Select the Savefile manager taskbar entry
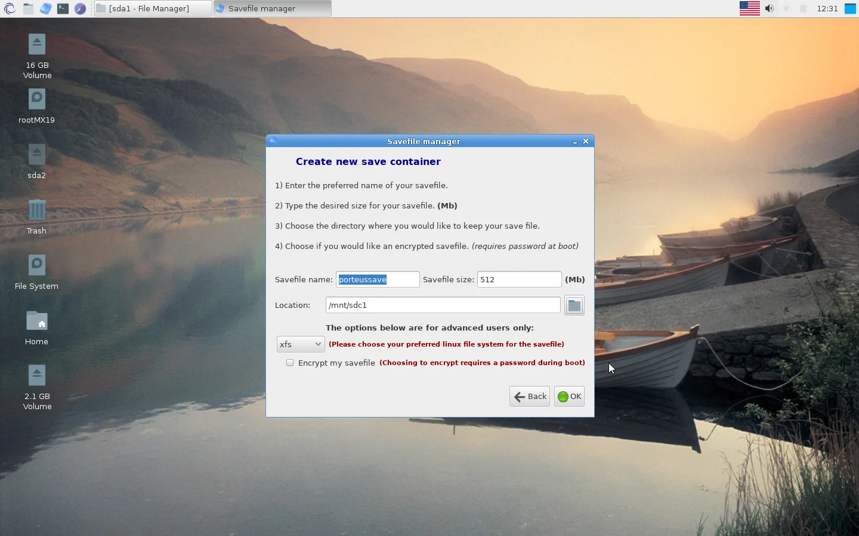Viewport: 859px width, 536px height. coord(272,8)
